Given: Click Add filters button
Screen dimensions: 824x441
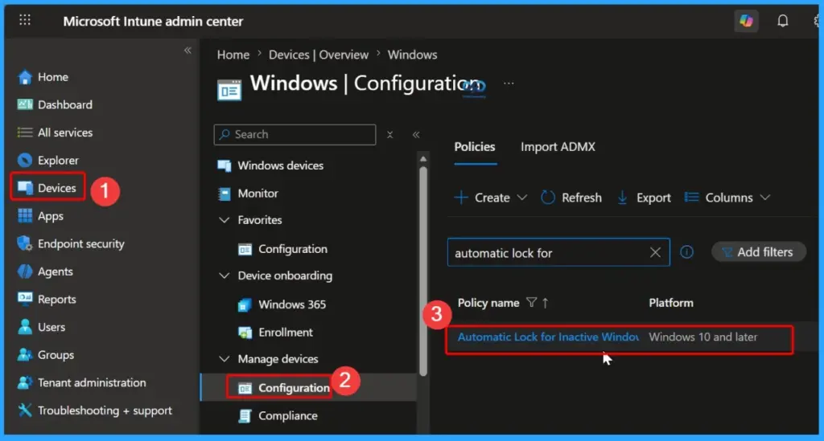Looking at the screenshot, I should [x=758, y=252].
